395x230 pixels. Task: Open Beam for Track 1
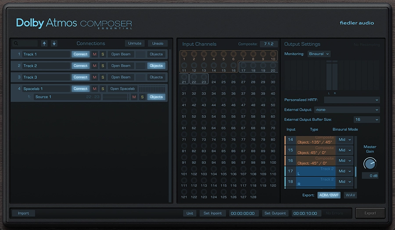121,54
